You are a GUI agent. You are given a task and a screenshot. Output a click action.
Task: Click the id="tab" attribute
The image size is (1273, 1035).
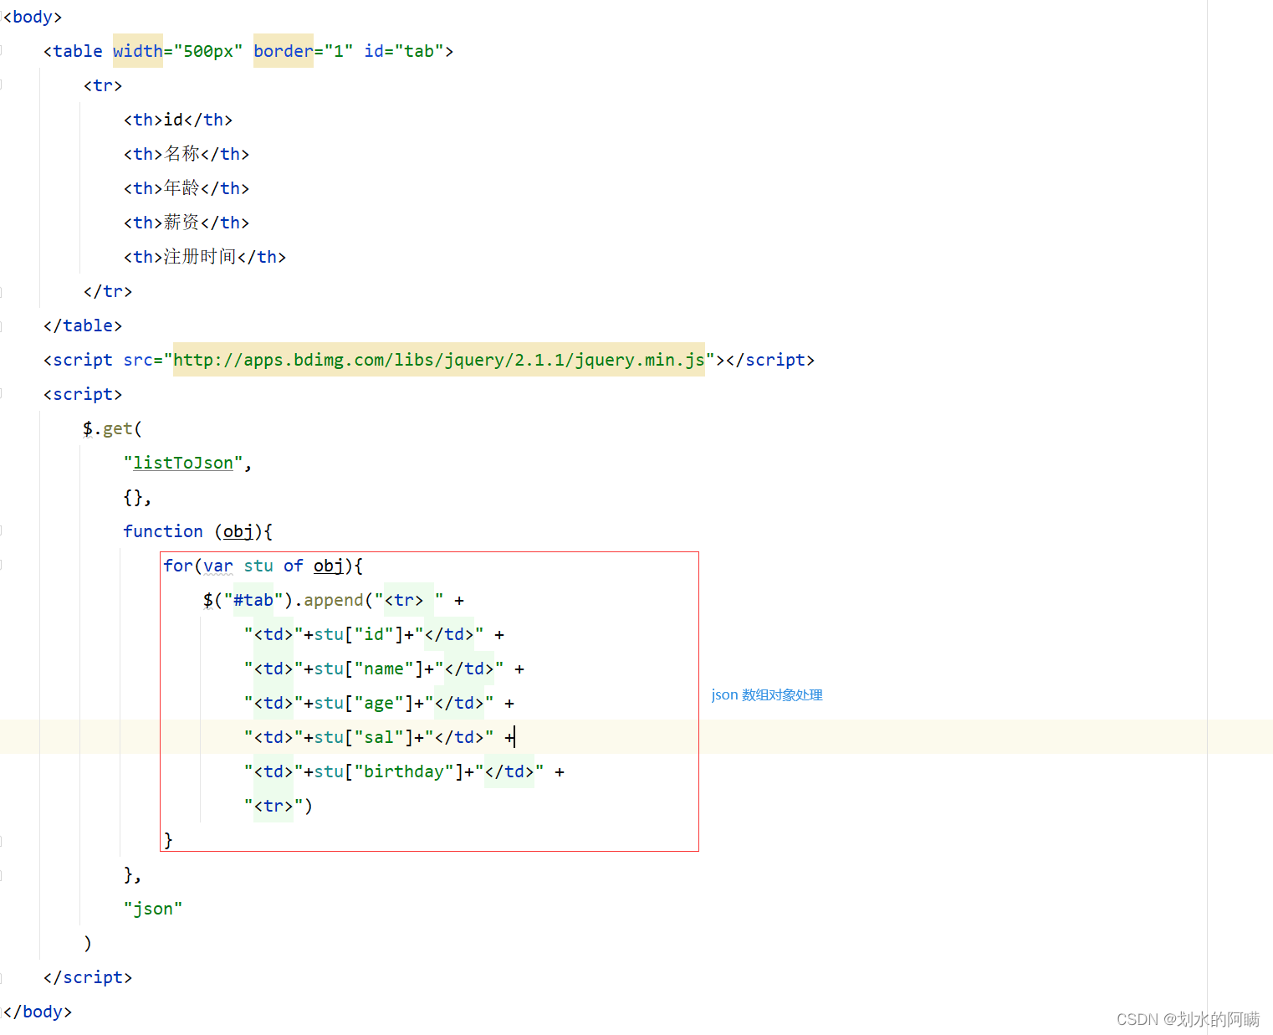[404, 51]
